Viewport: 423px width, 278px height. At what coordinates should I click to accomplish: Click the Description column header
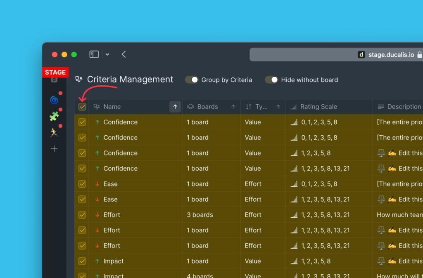tap(404, 107)
